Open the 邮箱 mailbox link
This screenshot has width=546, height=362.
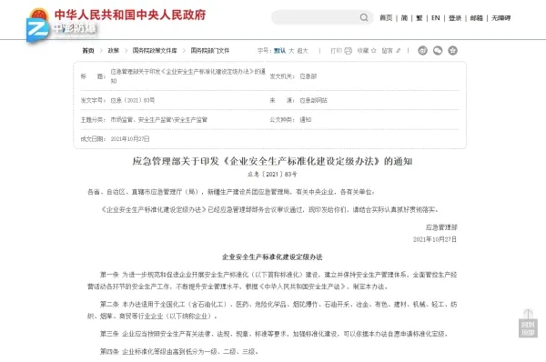[x=476, y=18]
